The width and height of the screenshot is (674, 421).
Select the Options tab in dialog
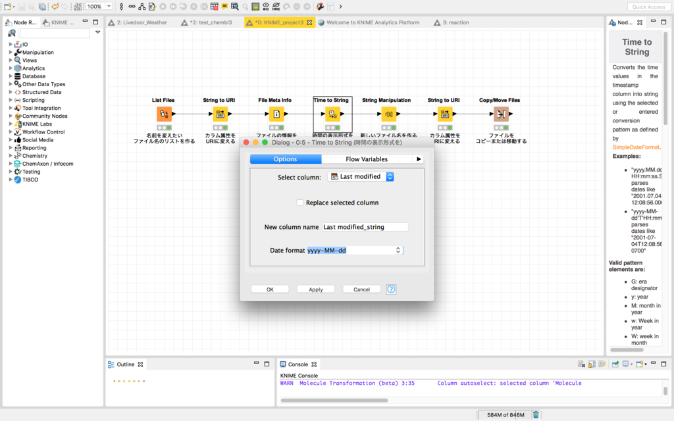pyautogui.click(x=286, y=159)
